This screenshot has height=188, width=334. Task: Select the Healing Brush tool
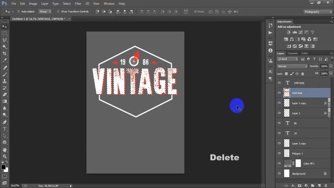coord(5,68)
